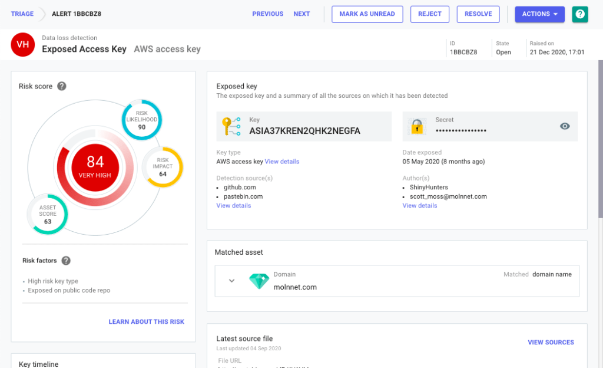Click the masked secret dots

(460, 131)
